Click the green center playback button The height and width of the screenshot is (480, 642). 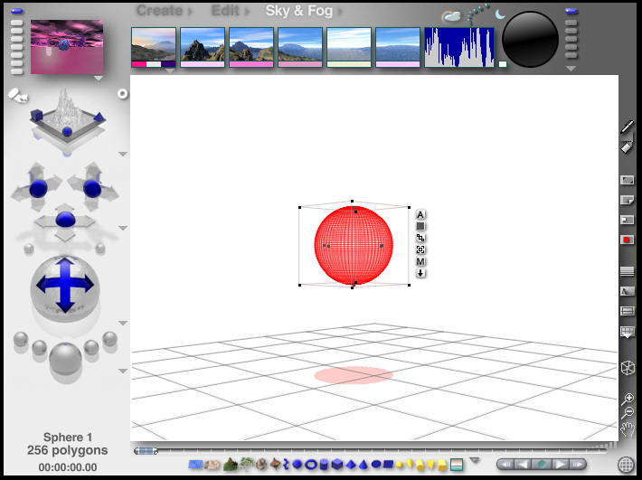tap(542, 465)
